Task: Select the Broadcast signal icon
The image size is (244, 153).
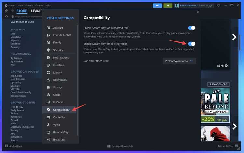Action: click(48, 140)
